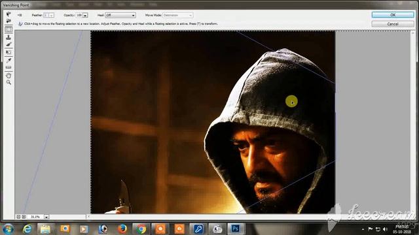Cancel the Vanishing Point dialog
The width and height of the screenshot is (419, 235).
pyautogui.click(x=393, y=24)
